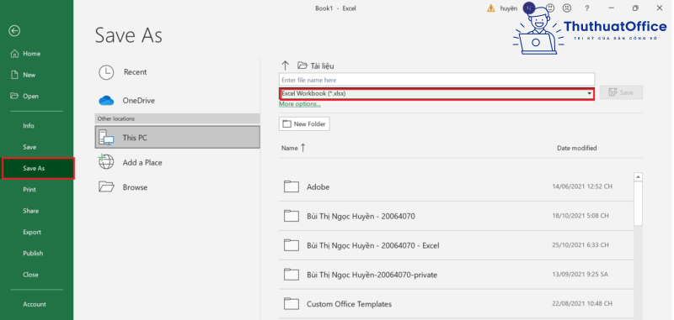The image size is (674, 320).
Task: Click the Tài liệu folder path
Action: click(315, 66)
